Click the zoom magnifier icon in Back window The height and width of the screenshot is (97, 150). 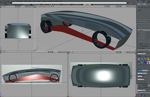click(16, 6)
